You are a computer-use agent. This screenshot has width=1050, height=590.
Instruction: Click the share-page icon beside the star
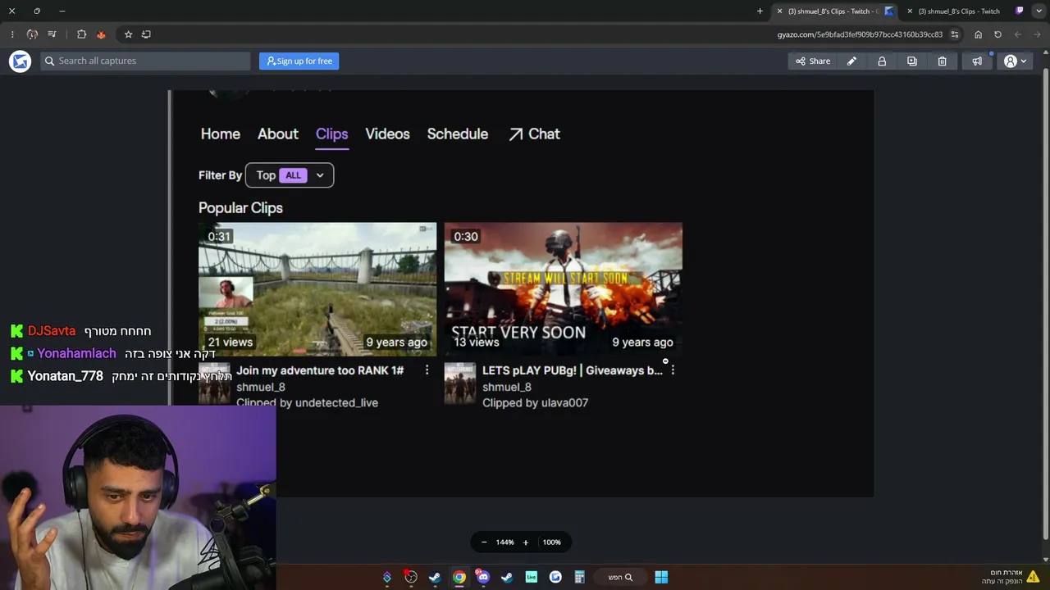(146, 34)
